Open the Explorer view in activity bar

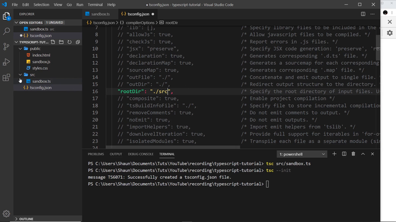[x=6, y=17]
